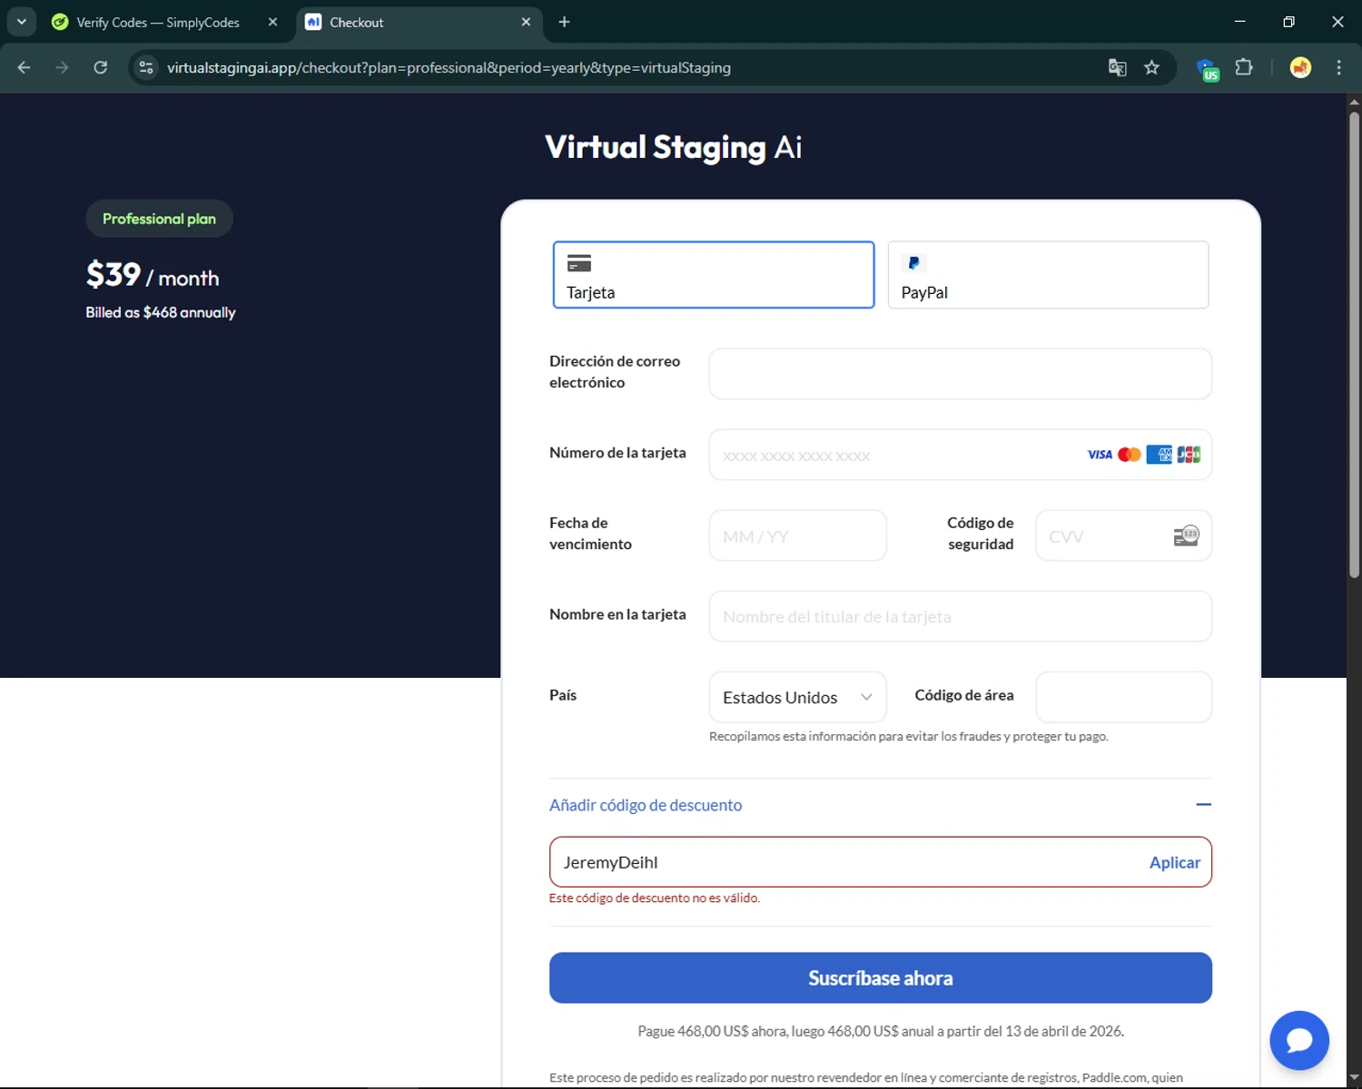Click the Visa card logo
The image size is (1362, 1089).
pyautogui.click(x=1100, y=455)
